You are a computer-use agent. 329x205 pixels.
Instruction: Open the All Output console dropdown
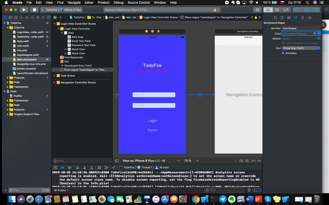tap(61, 190)
